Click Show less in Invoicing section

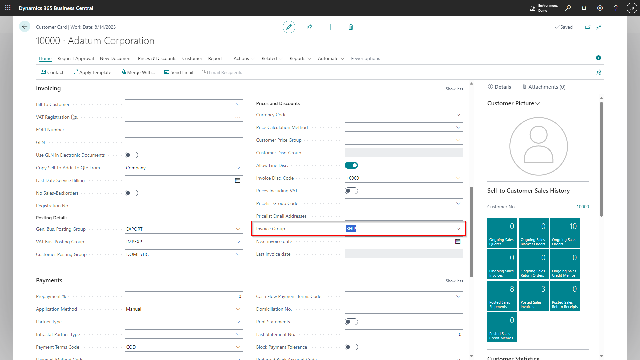[454, 89]
